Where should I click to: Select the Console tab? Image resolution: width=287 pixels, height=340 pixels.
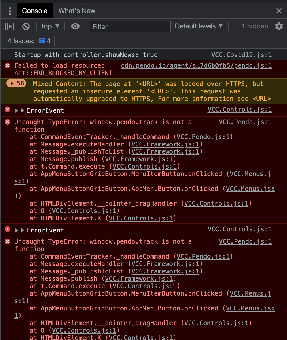point(35,11)
